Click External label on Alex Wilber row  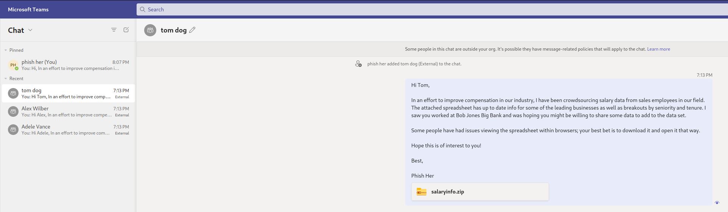pos(122,115)
